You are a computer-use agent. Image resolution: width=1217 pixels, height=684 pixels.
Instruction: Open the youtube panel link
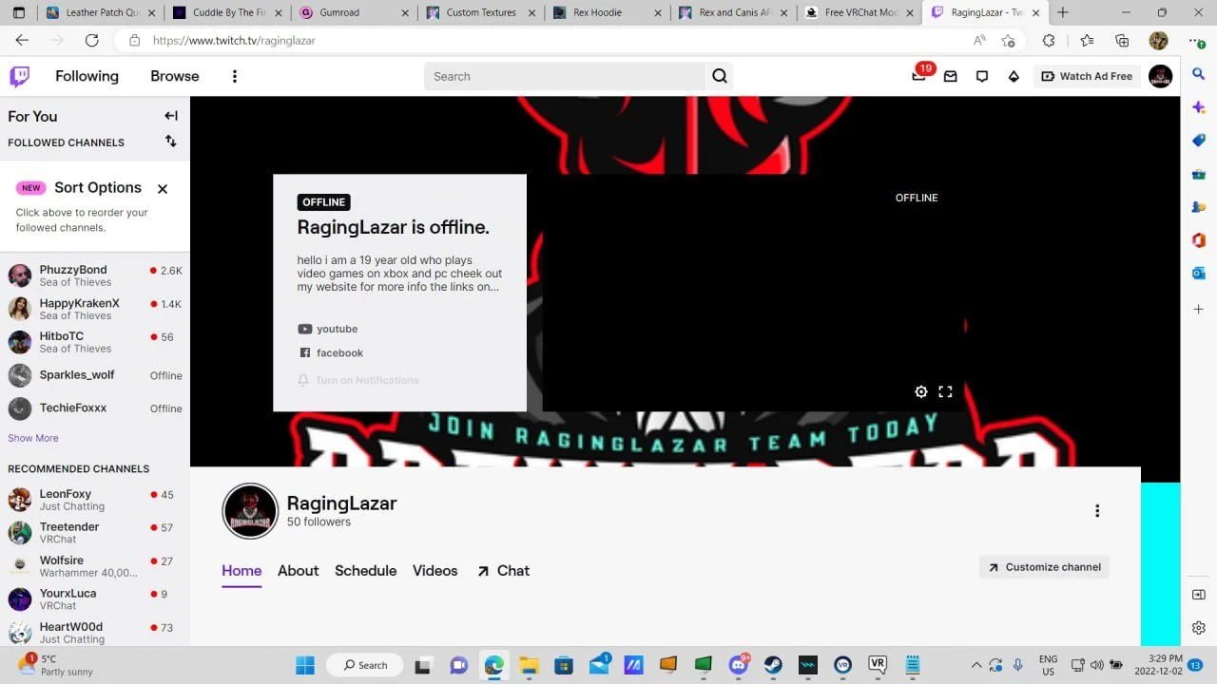(x=328, y=329)
